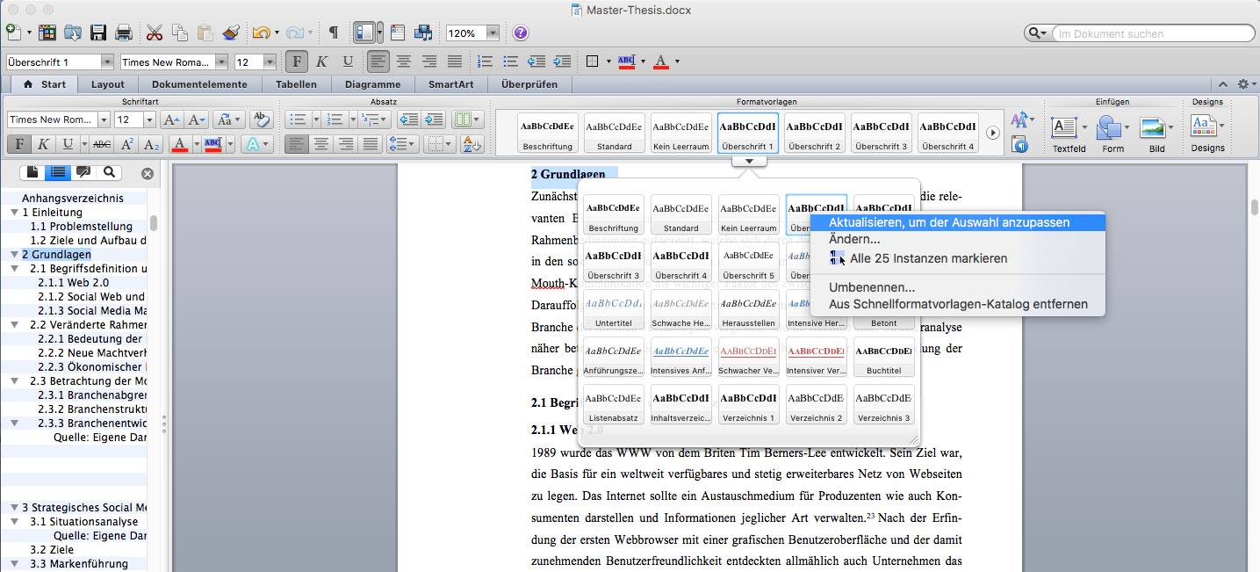Select Aktualisieren, um der Auswahl anzupassen
1260x572 pixels.
[949, 222]
